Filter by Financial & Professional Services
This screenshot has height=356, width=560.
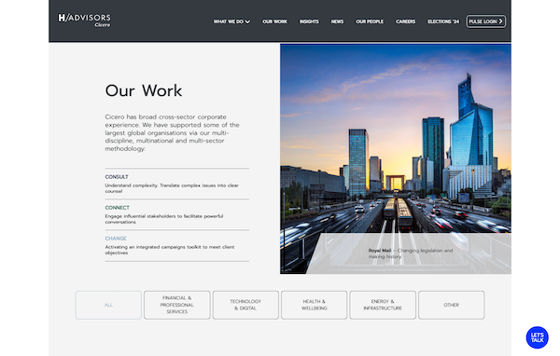pyautogui.click(x=176, y=305)
